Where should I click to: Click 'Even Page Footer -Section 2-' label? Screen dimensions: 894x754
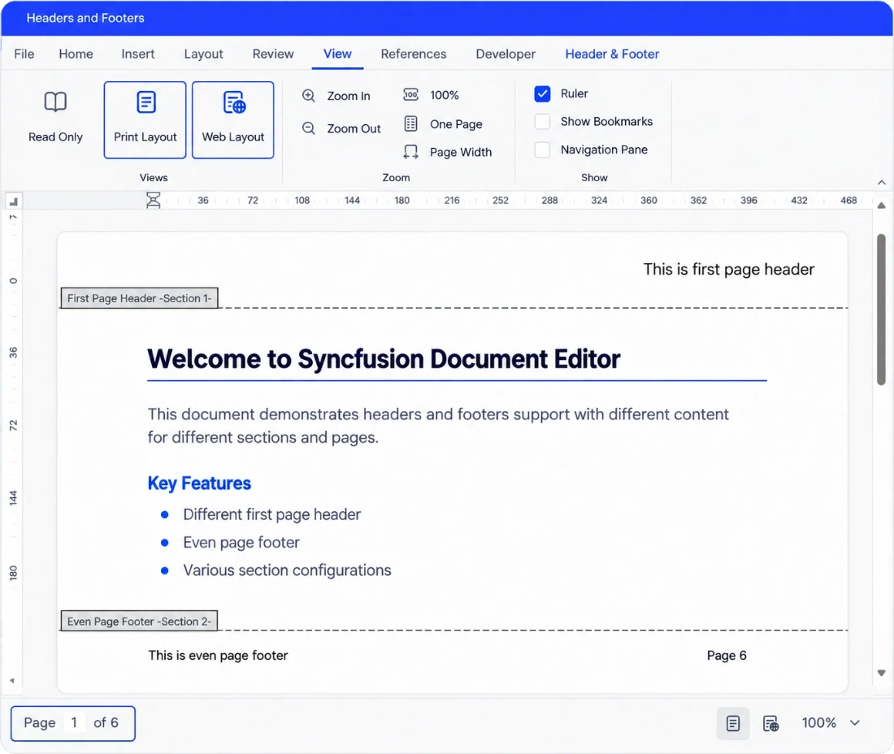(x=139, y=622)
